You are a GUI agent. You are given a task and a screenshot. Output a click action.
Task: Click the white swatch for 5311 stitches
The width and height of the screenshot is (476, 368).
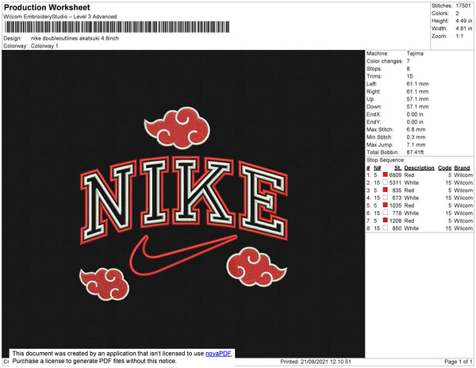386,182
